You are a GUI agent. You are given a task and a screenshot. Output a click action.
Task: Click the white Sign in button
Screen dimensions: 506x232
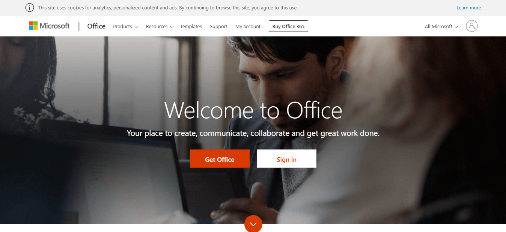tap(286, 159)
